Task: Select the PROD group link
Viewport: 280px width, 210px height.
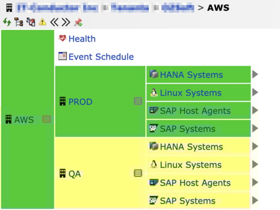Action: pyautogui.click(x=80, y=102)
